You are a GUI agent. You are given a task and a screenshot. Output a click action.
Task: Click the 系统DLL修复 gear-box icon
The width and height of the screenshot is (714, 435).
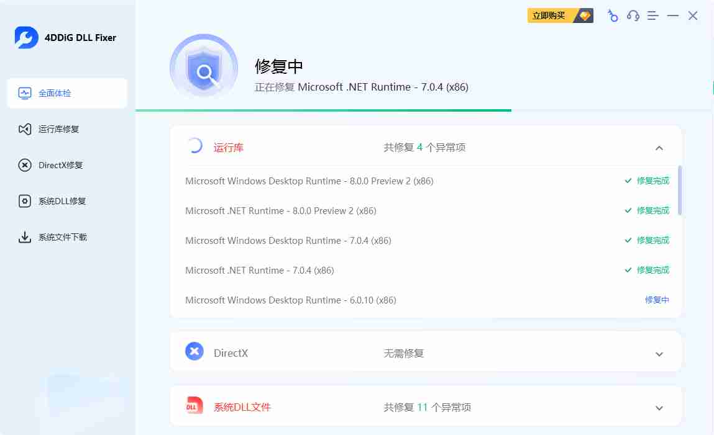pyautogui.click(x=25, y=201)
